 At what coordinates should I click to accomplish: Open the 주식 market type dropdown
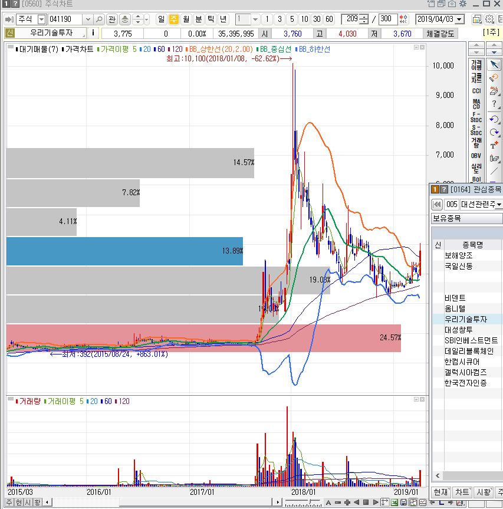coord(41,19)
